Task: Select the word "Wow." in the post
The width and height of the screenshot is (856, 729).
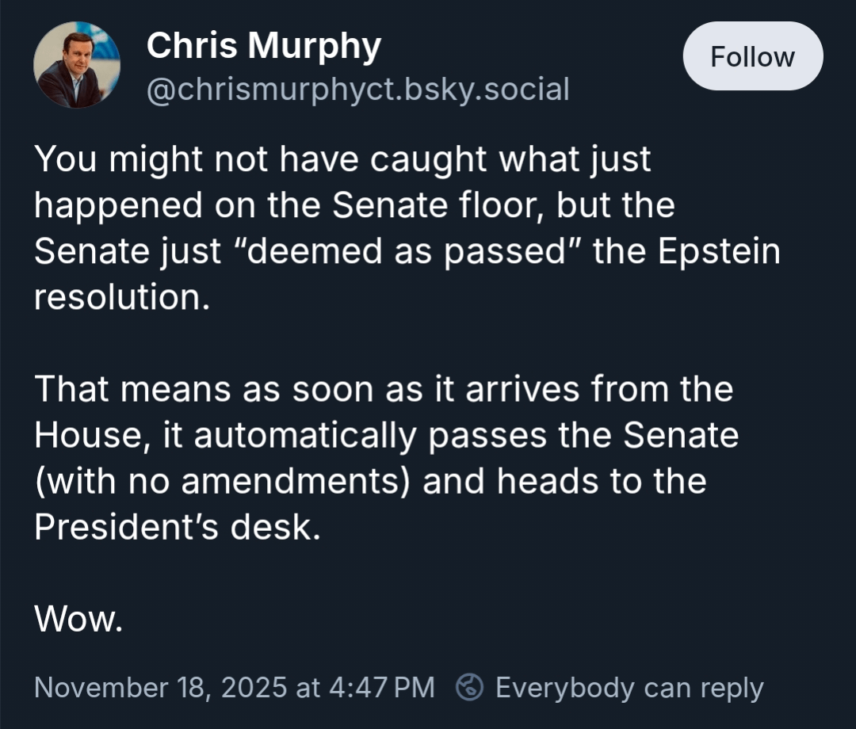Action: 78,619
